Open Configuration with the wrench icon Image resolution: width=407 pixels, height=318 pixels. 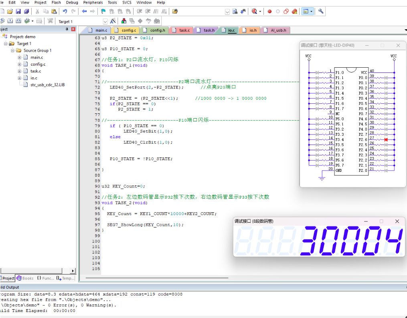tap(321, 11)
